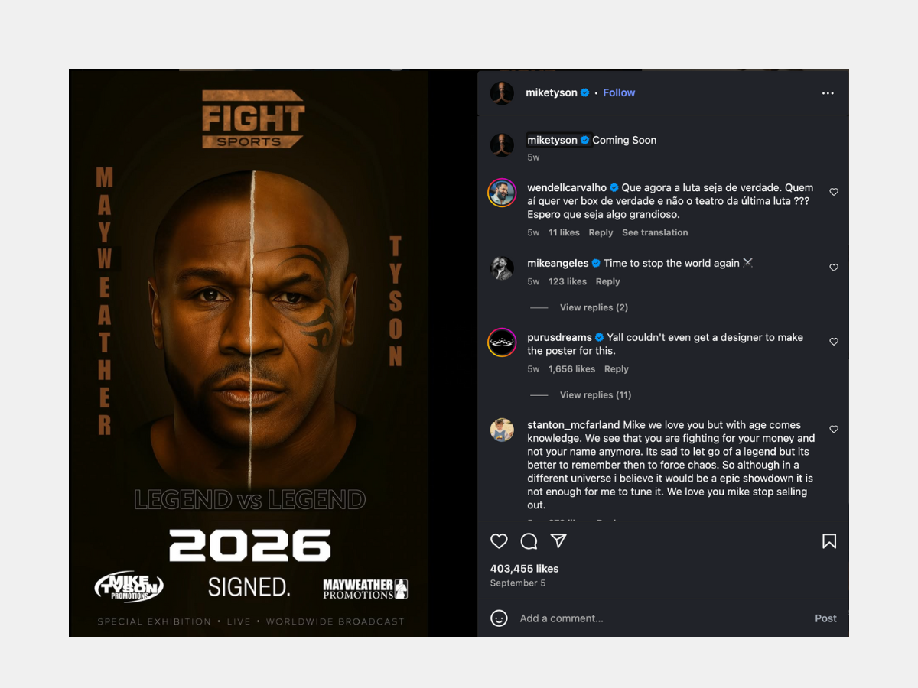Like the post with the heart icon

pyautogui.click(x=499, y=541)
